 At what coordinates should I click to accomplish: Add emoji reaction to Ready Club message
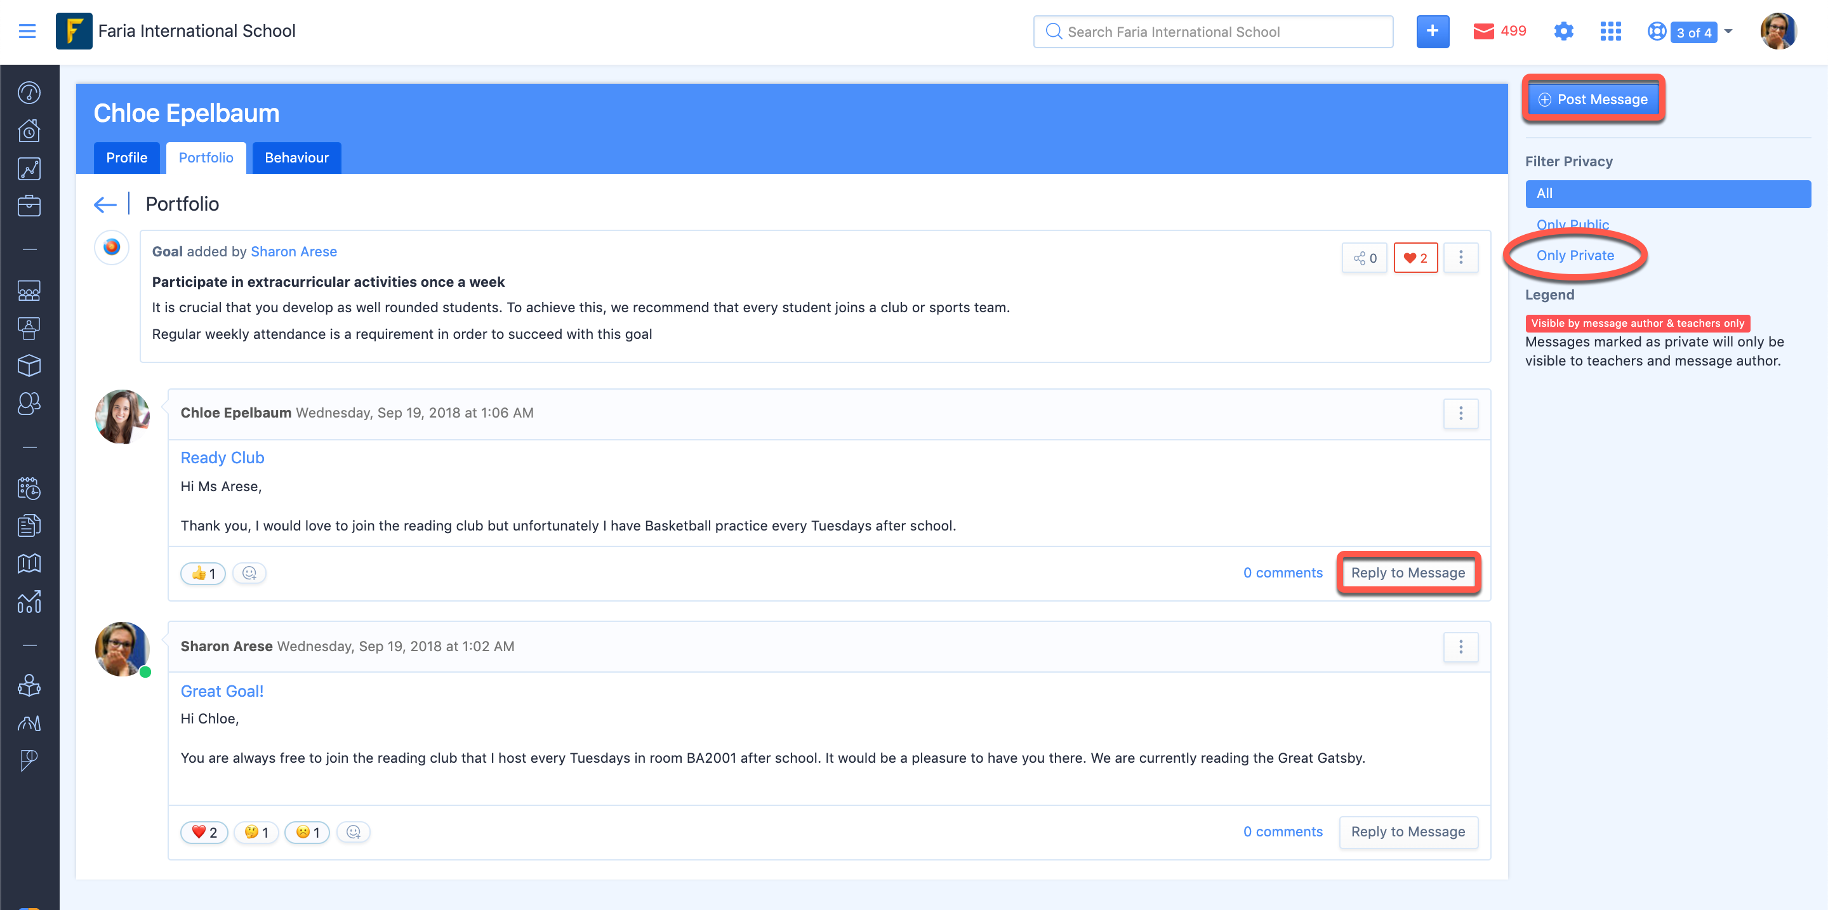[249, 573]
